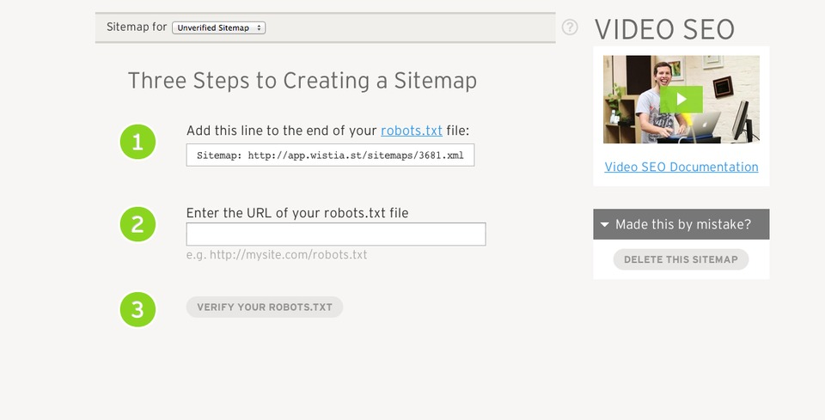Focus the robots.txt URL input field

click(336, 234)
